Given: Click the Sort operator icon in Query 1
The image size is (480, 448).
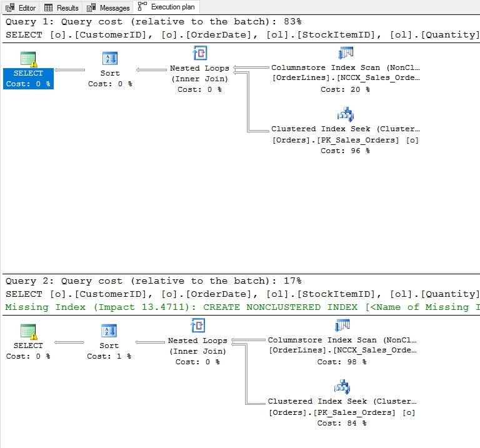Looking at the screenshot, I should [x=110, y=58].
